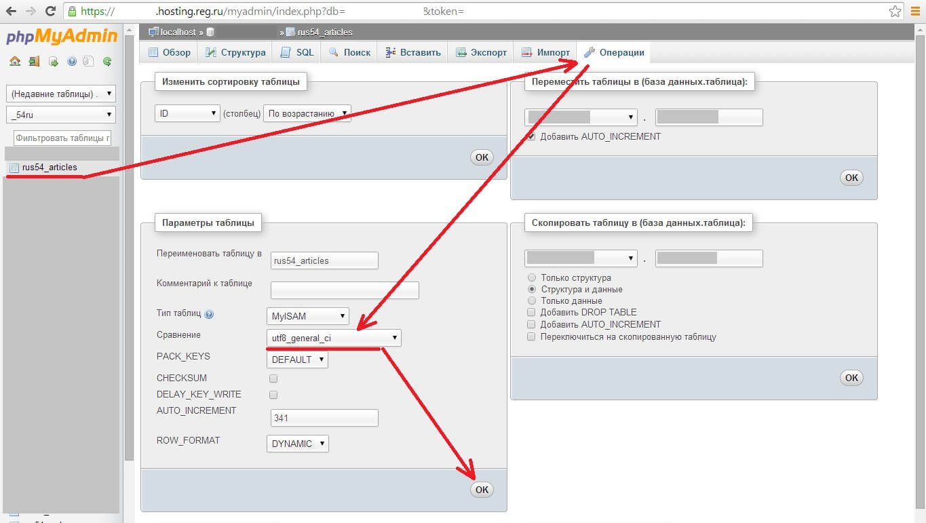Click the documents icon beside the help icon
This screenshot has width=926, height=523.
click(88, 61)
